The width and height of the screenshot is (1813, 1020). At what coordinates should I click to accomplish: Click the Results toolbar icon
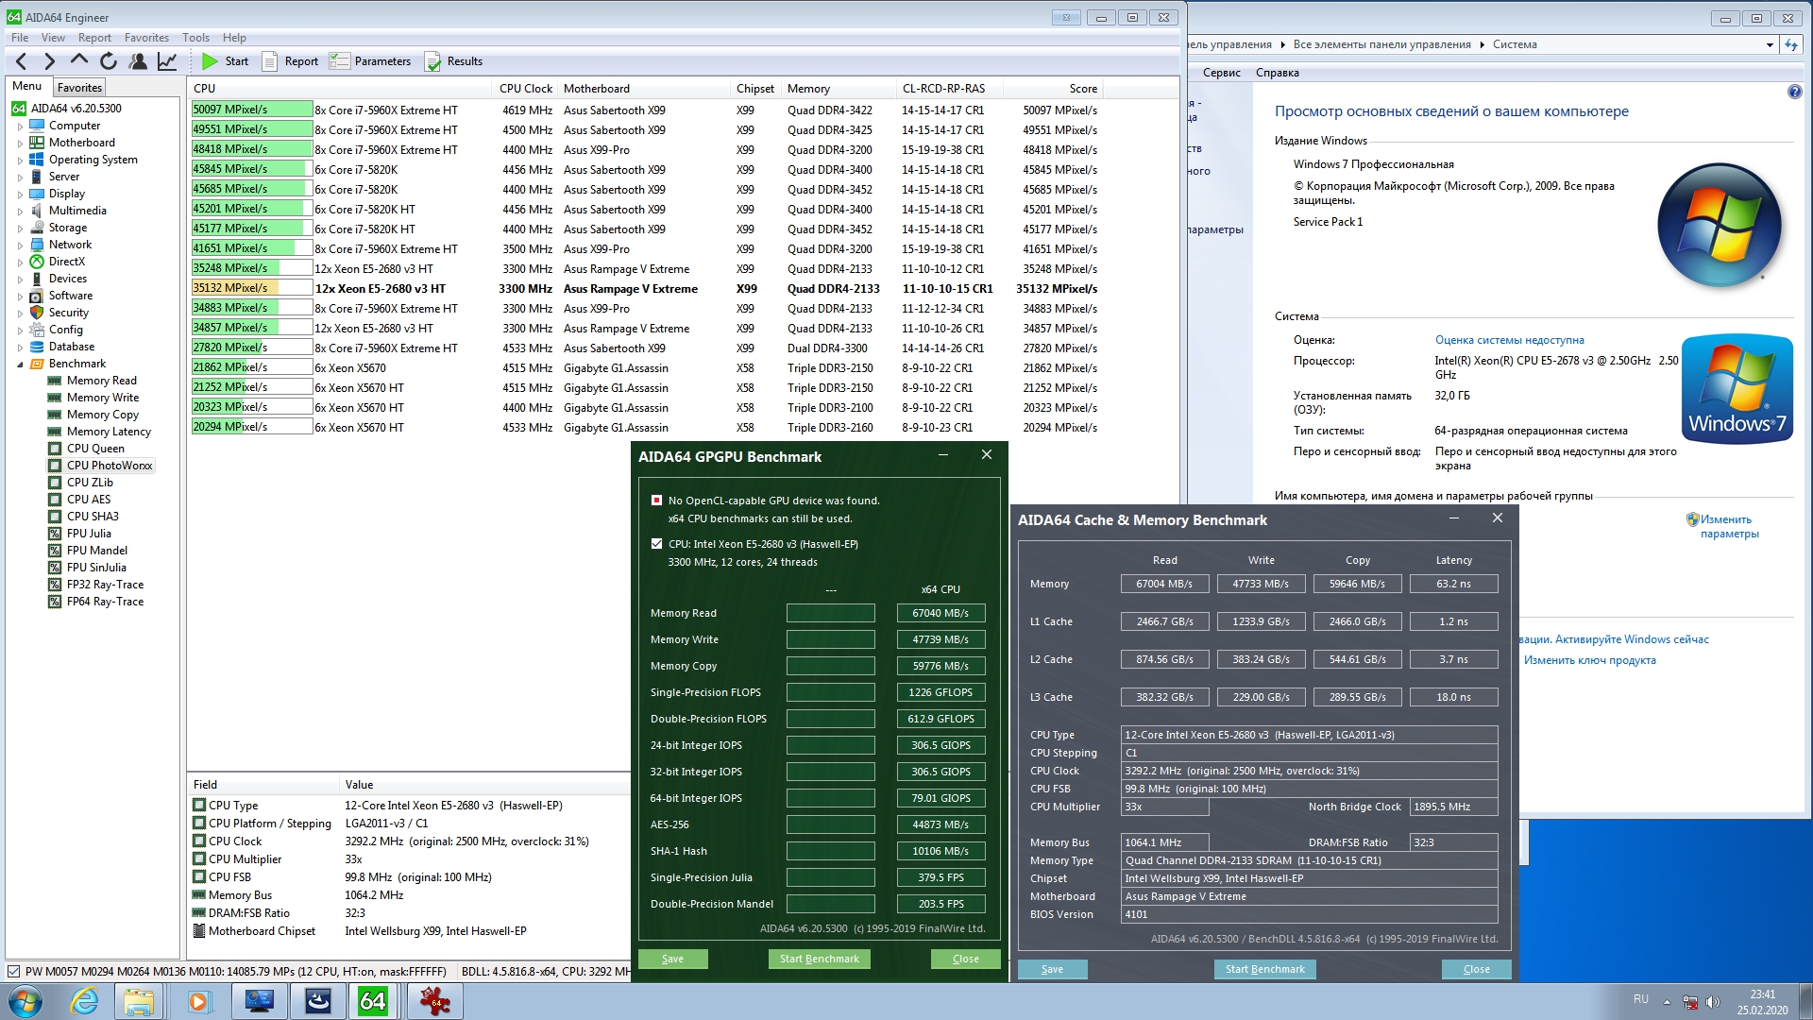pos(433,61)
